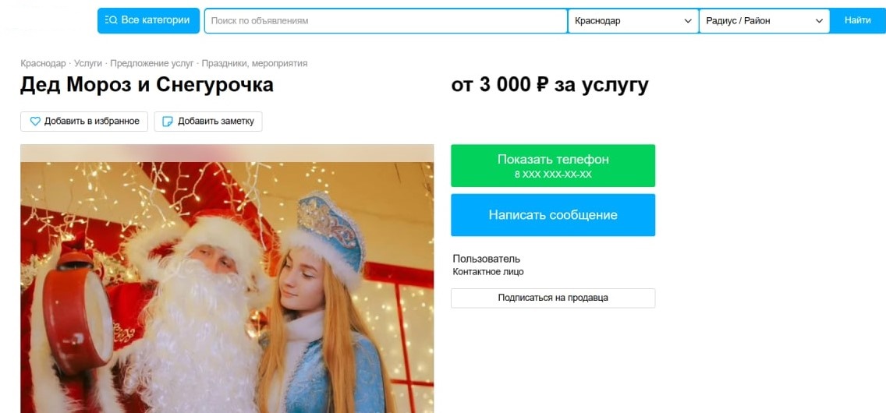Click Подписаться на продавца button
Viewport: 886px width, 413px height.
553,298
